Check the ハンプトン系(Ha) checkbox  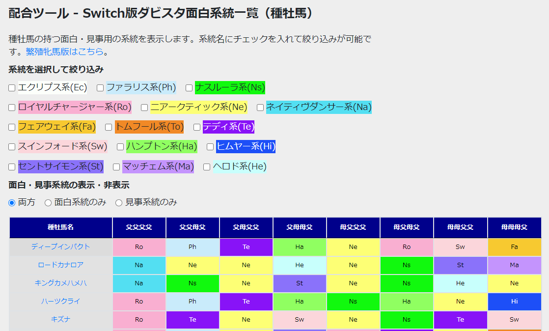point(120,147)
